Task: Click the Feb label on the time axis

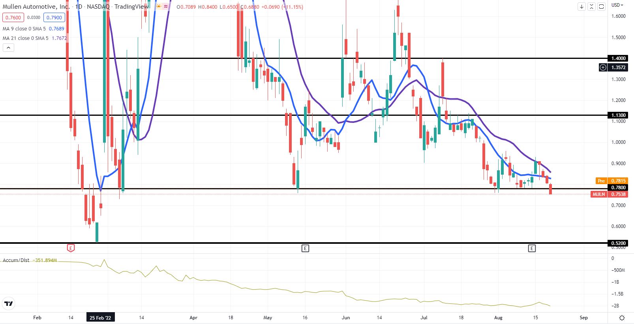Action: (x=37, y=318)
